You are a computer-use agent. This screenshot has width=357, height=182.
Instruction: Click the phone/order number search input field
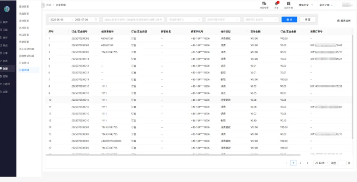point(133,20)
